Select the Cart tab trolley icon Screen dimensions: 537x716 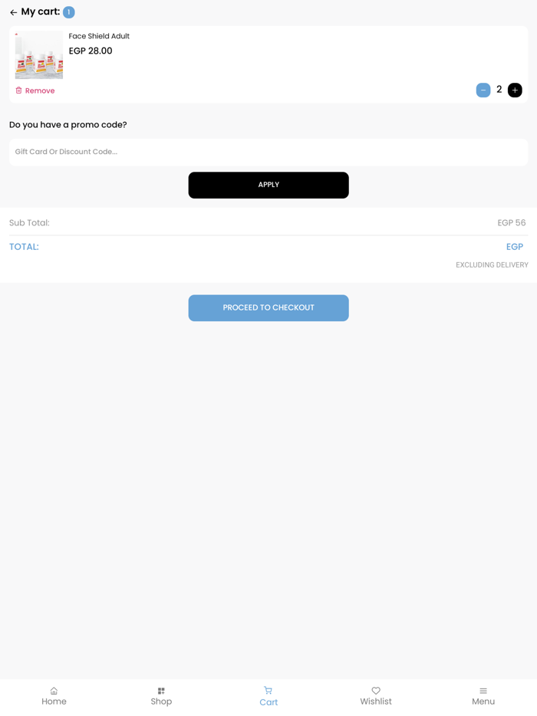(x=268, y=690)
